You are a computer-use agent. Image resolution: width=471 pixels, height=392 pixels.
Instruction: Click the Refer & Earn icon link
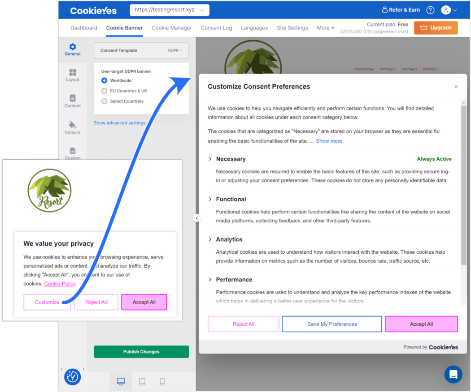[x=401, y=10]
